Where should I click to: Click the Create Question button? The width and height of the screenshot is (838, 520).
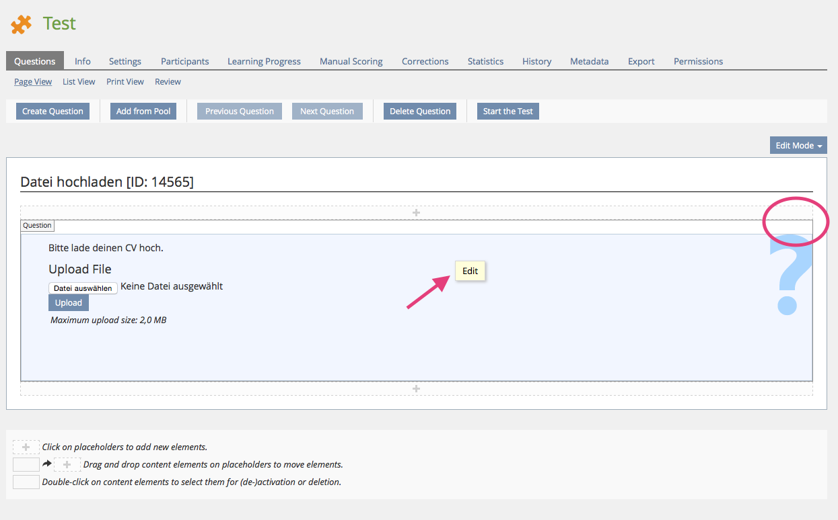[53, 112]
